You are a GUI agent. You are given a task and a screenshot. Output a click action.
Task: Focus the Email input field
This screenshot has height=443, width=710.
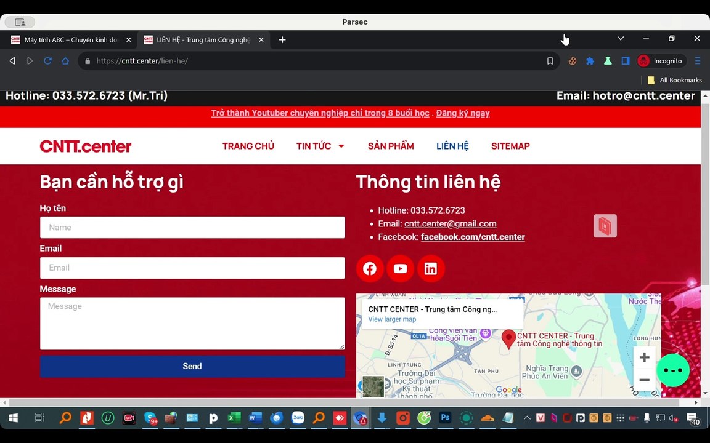pyautogui.click(x=192, y=268)
